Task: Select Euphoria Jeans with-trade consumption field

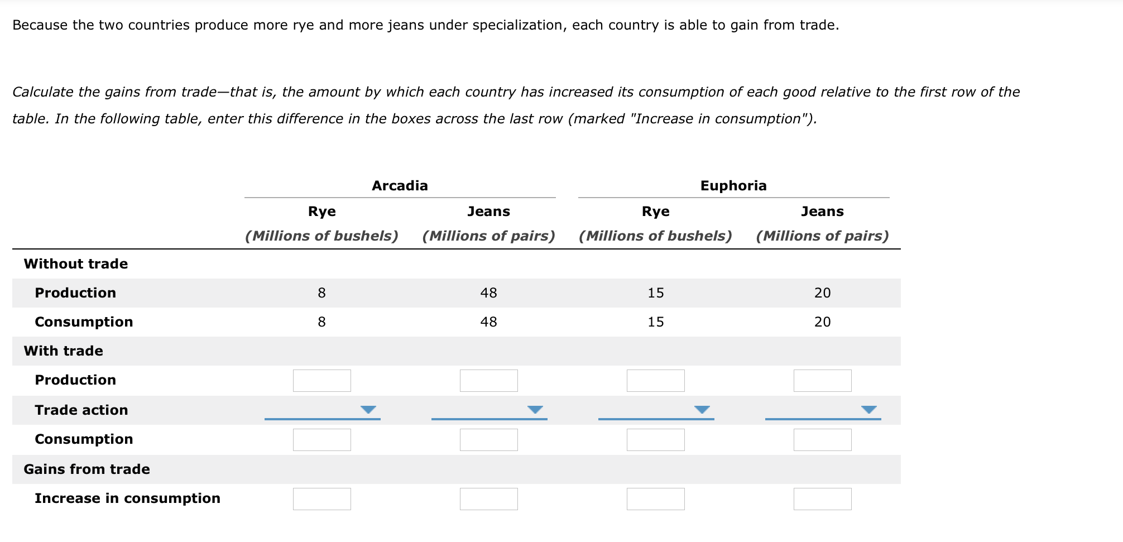Action: [x=823, y=440]
